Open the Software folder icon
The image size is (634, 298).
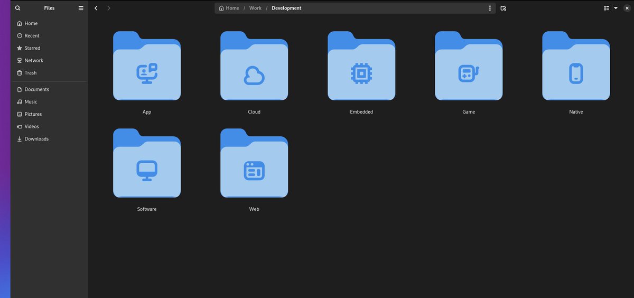coord(147,163)
